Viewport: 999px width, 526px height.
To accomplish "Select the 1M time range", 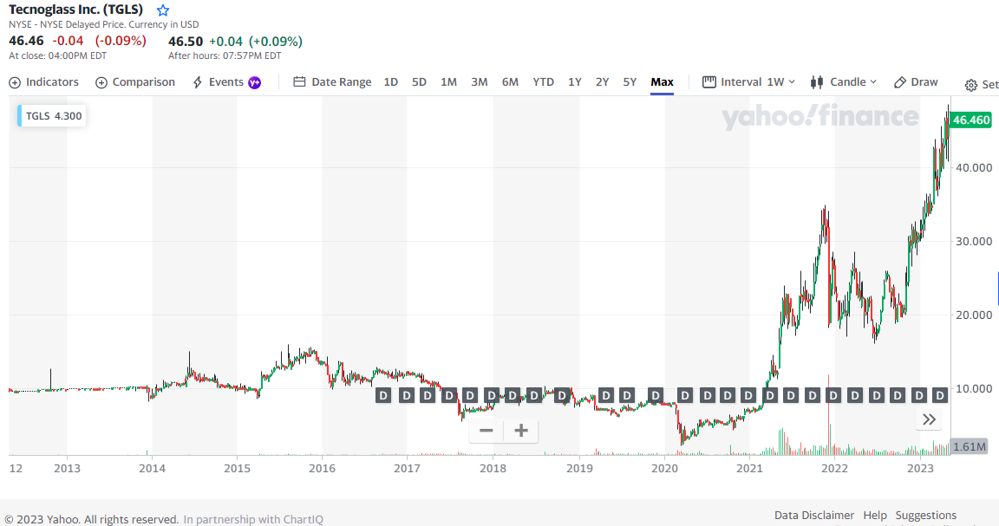I will 448,82.
